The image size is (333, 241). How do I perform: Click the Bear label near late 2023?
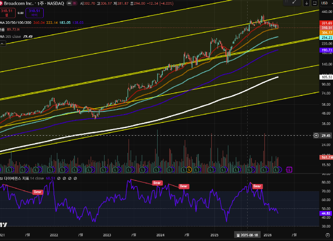click(157, 183)
